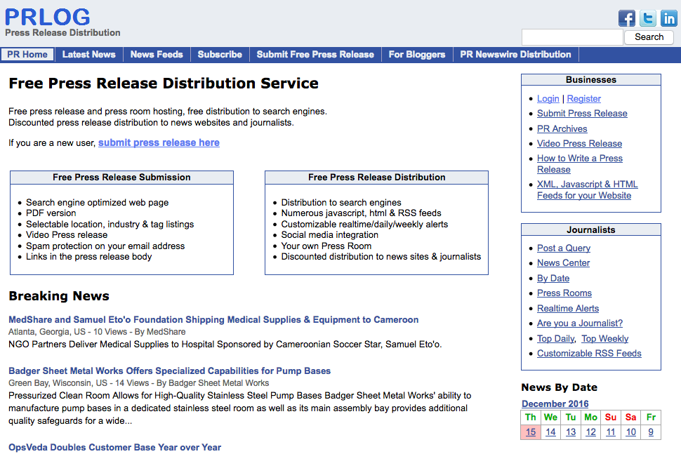Open the Customizable RSS Feeds link

[589, 354]
